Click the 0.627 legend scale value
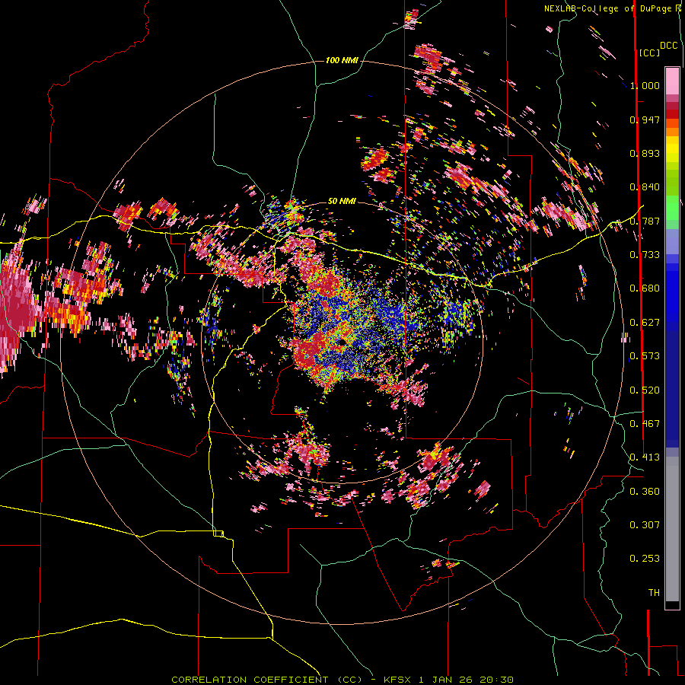This screenshot has width=685, height=685. pyautogui.click(x=645, y=322)
